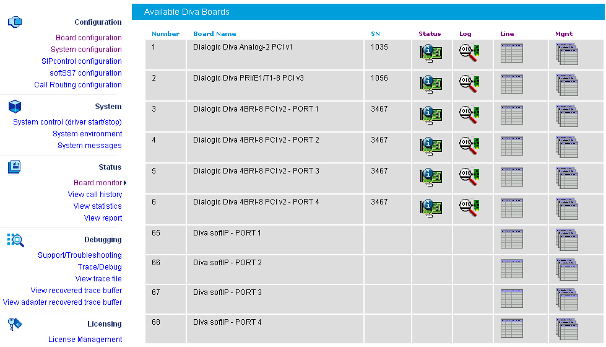606x347 pixels.
Task: Click the Debugging section magnifier icon
Action: point(15,240)
